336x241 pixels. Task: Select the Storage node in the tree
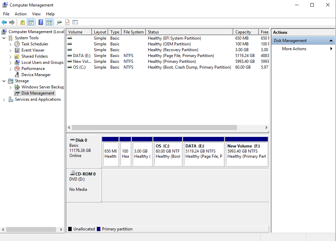22,81
